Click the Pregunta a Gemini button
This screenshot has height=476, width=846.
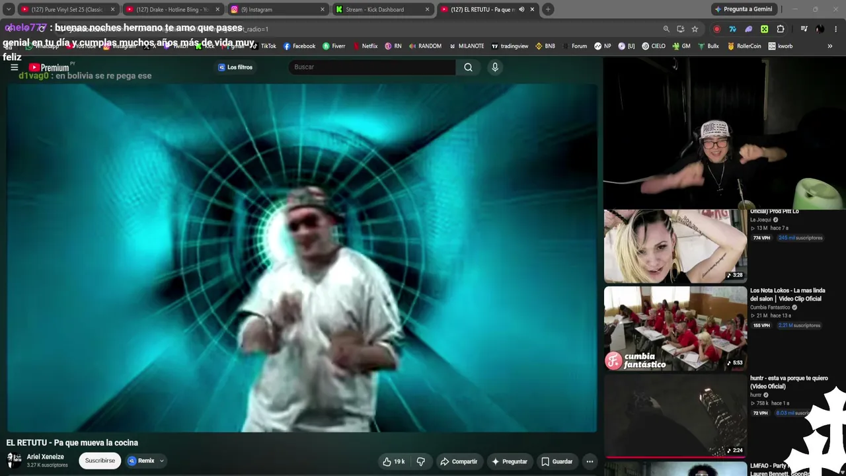pyautogui.click(x=743, y=9)
